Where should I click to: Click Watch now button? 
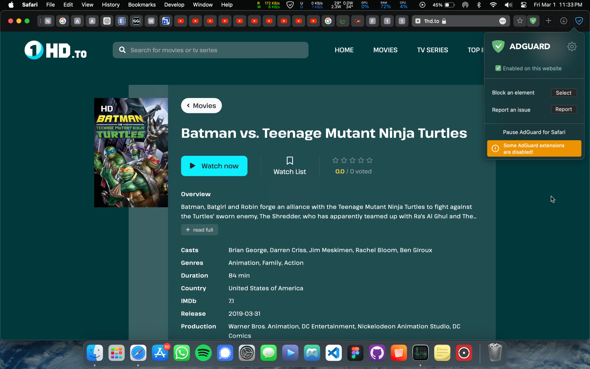[x=214, y=166]
